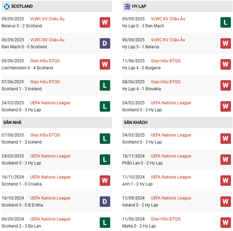The image size is (233, 231).
Task: Click the Scotland flag icon
Action: click(x=6, y=6)
